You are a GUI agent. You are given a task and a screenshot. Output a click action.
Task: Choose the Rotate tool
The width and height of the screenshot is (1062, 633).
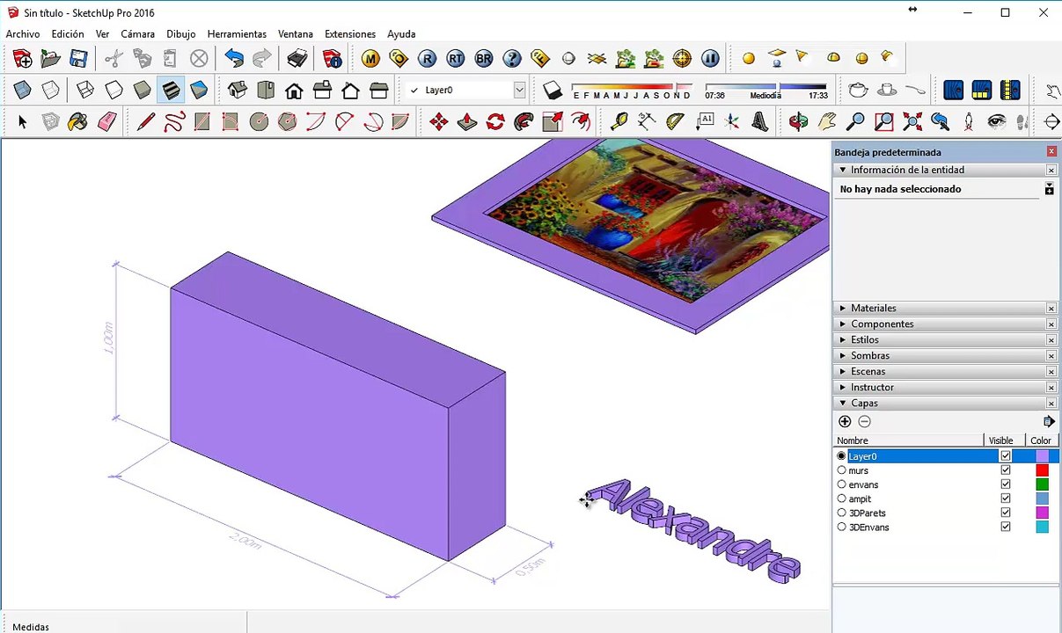(494, 121)
